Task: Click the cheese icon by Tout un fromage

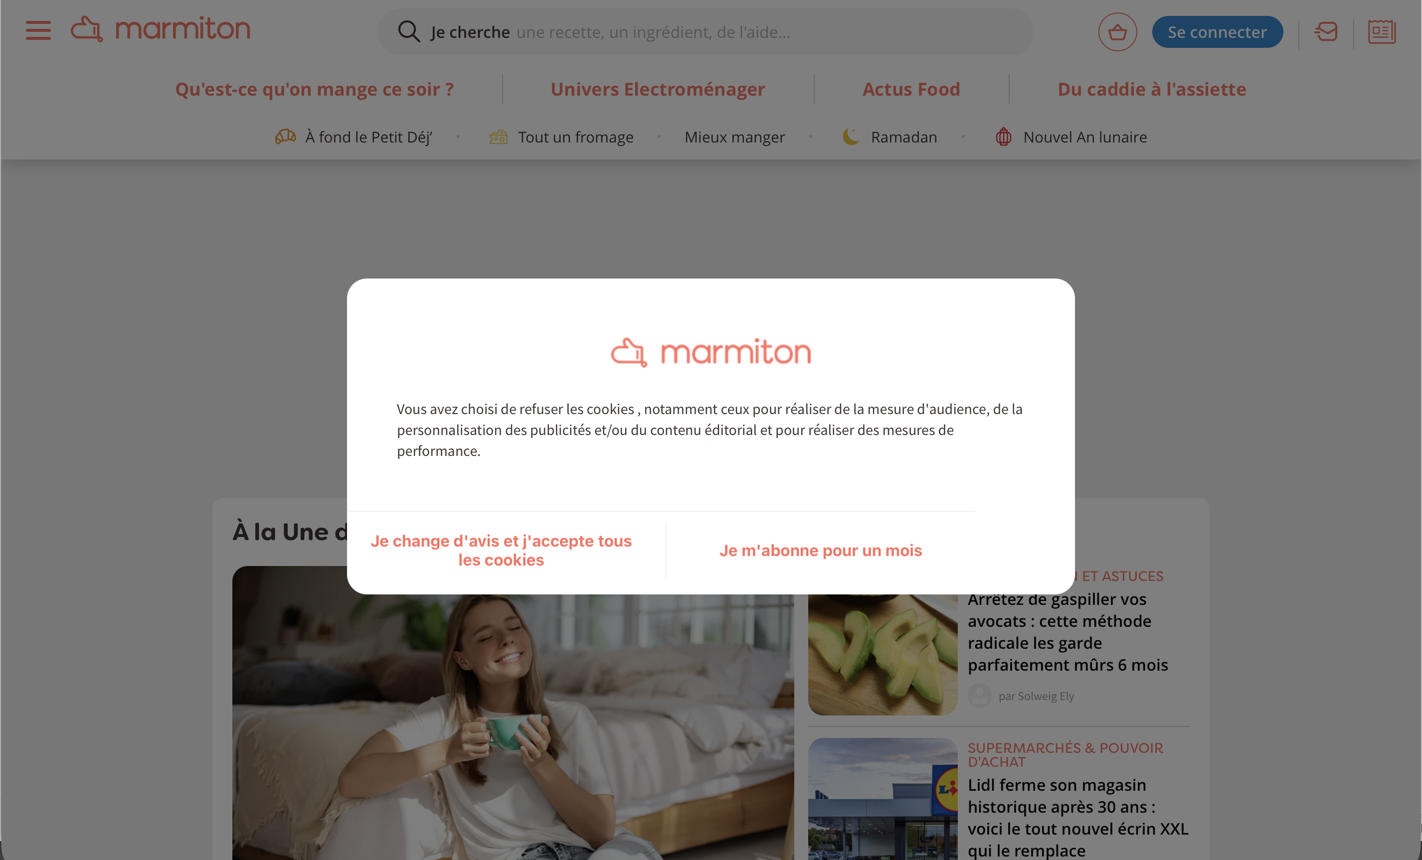Action: pos(498,137)
